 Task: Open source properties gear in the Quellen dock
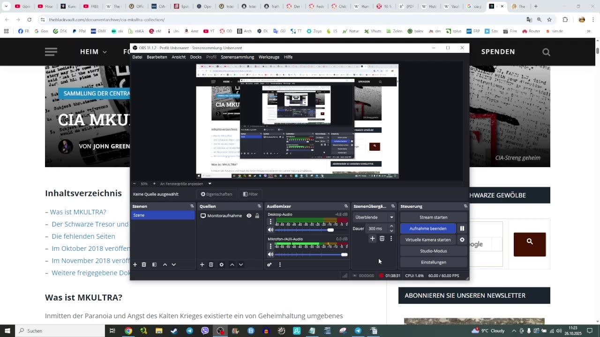(222, 264)
